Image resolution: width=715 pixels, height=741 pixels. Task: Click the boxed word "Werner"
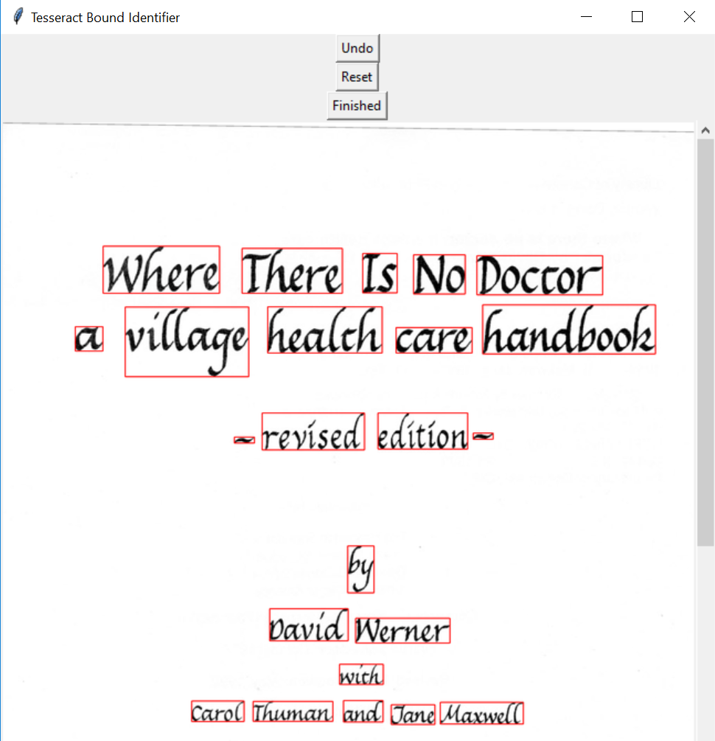click(402, 630)
